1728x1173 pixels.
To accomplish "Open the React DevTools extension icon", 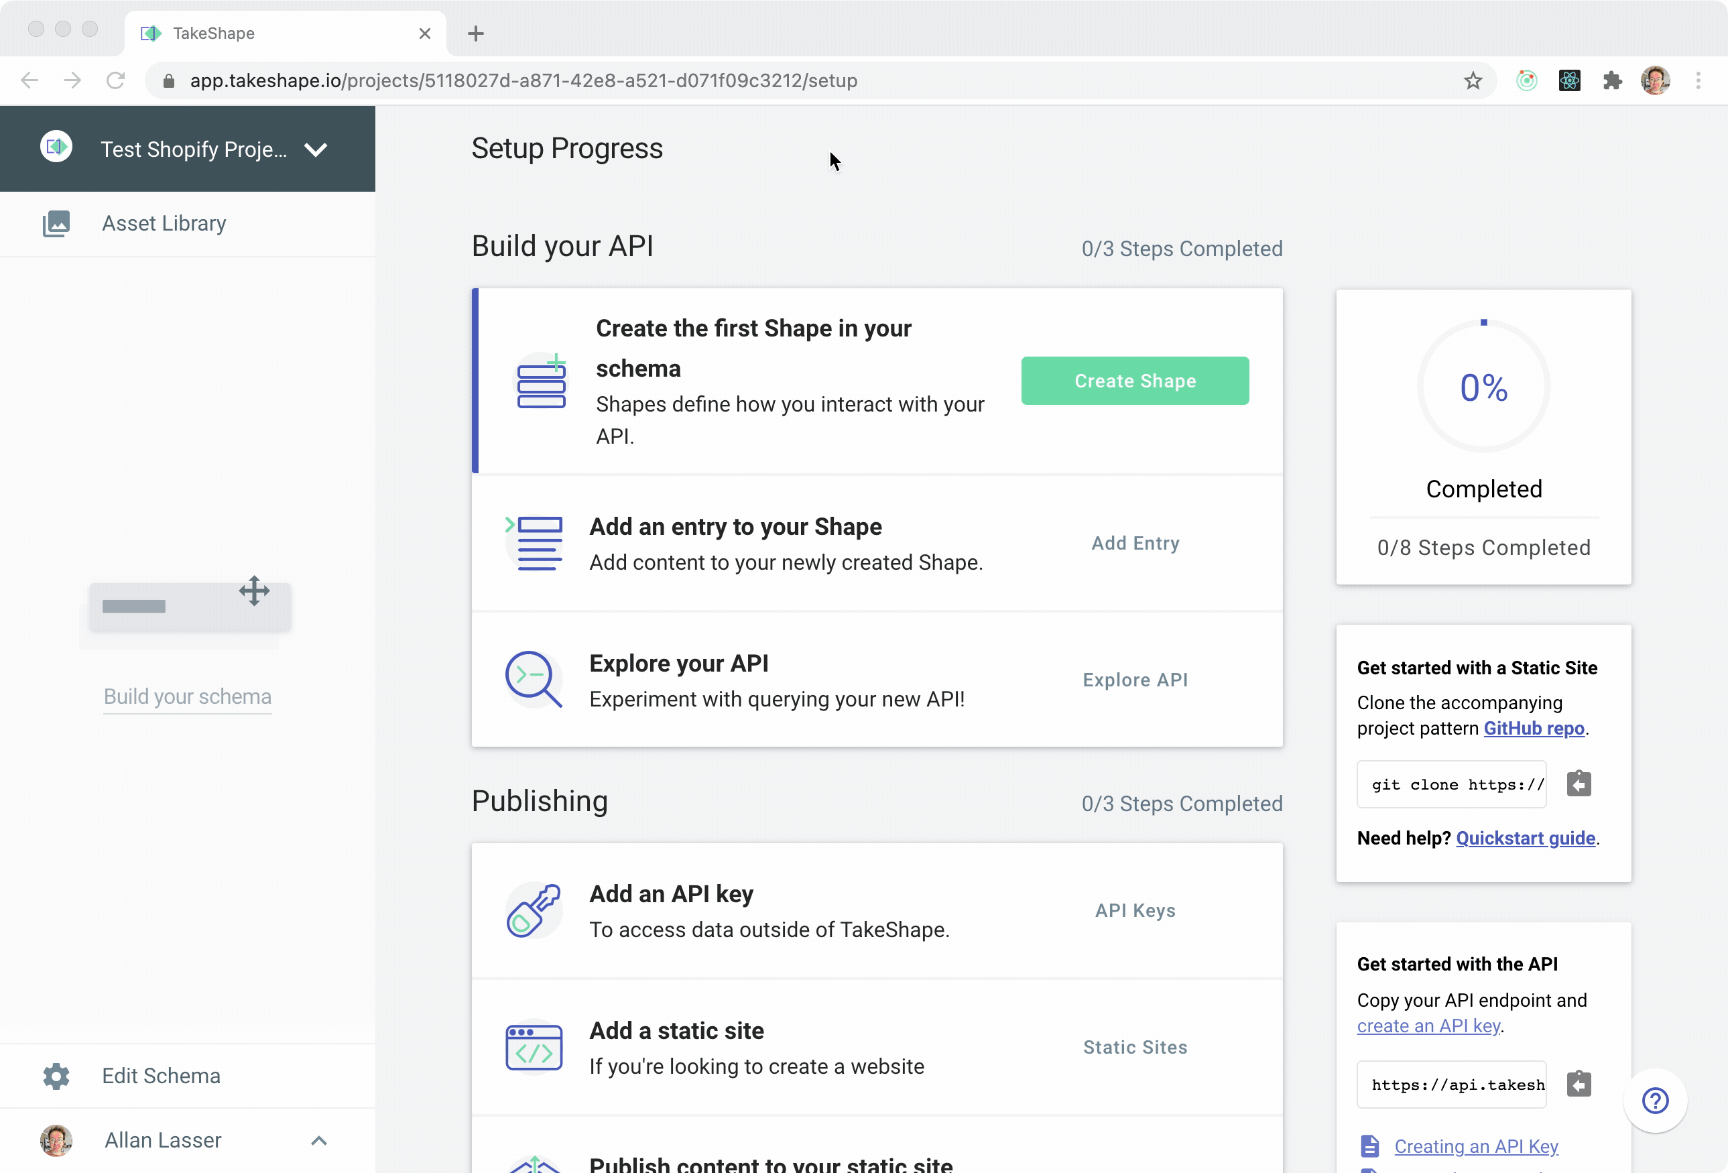I will [1570, 80].
